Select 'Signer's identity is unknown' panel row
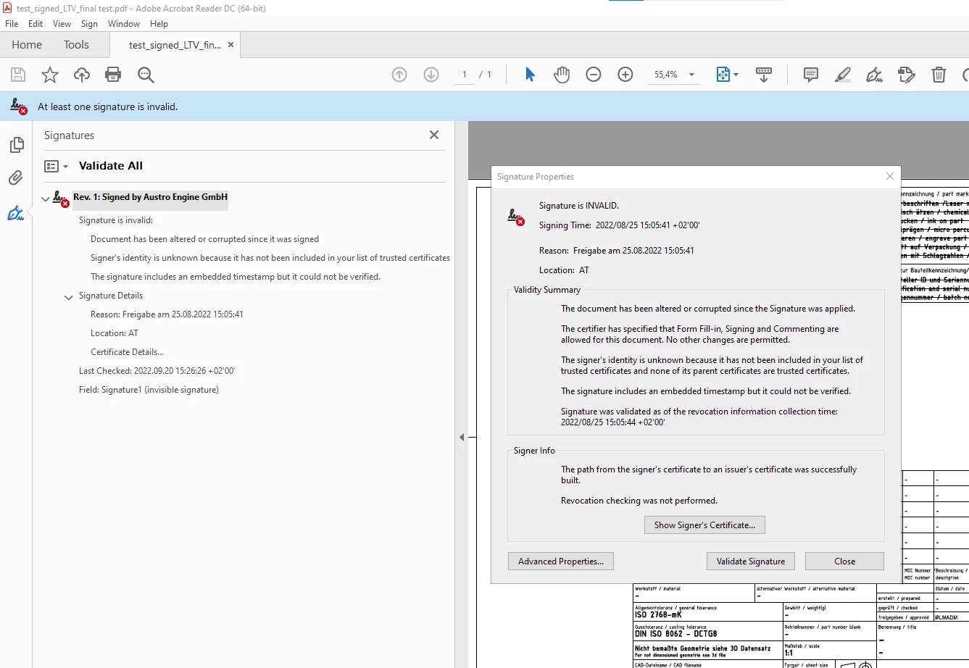 (270, 258)
